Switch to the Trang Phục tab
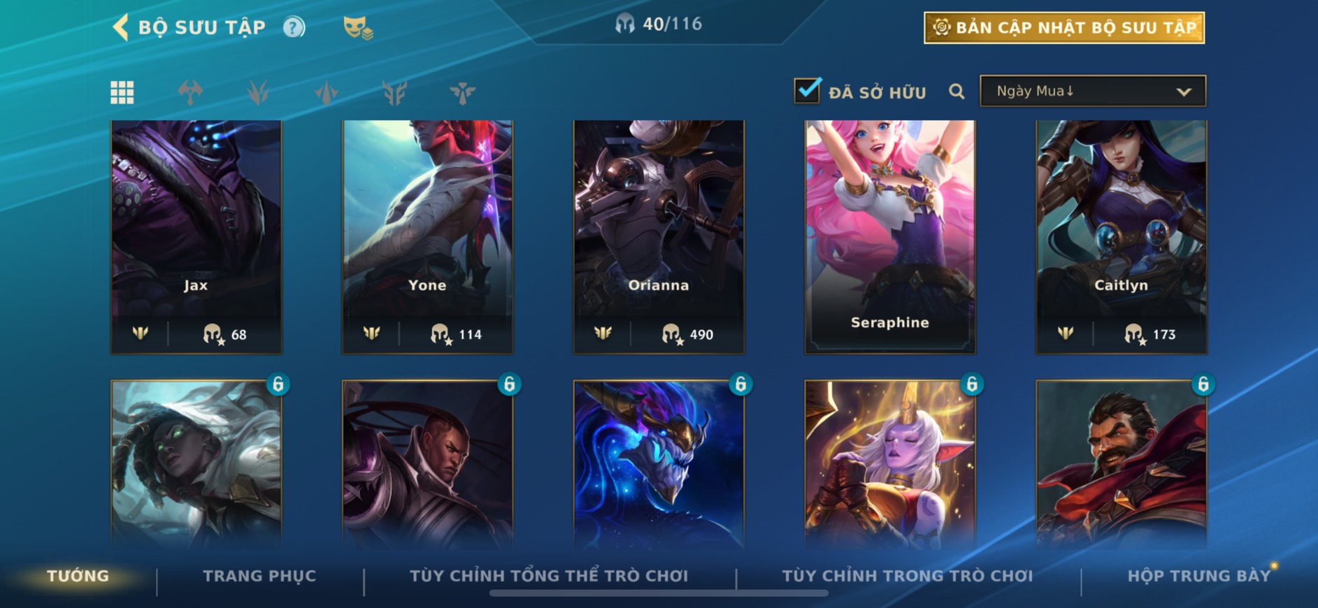This screenshot has width=1318, height=608. pos(259,576)
